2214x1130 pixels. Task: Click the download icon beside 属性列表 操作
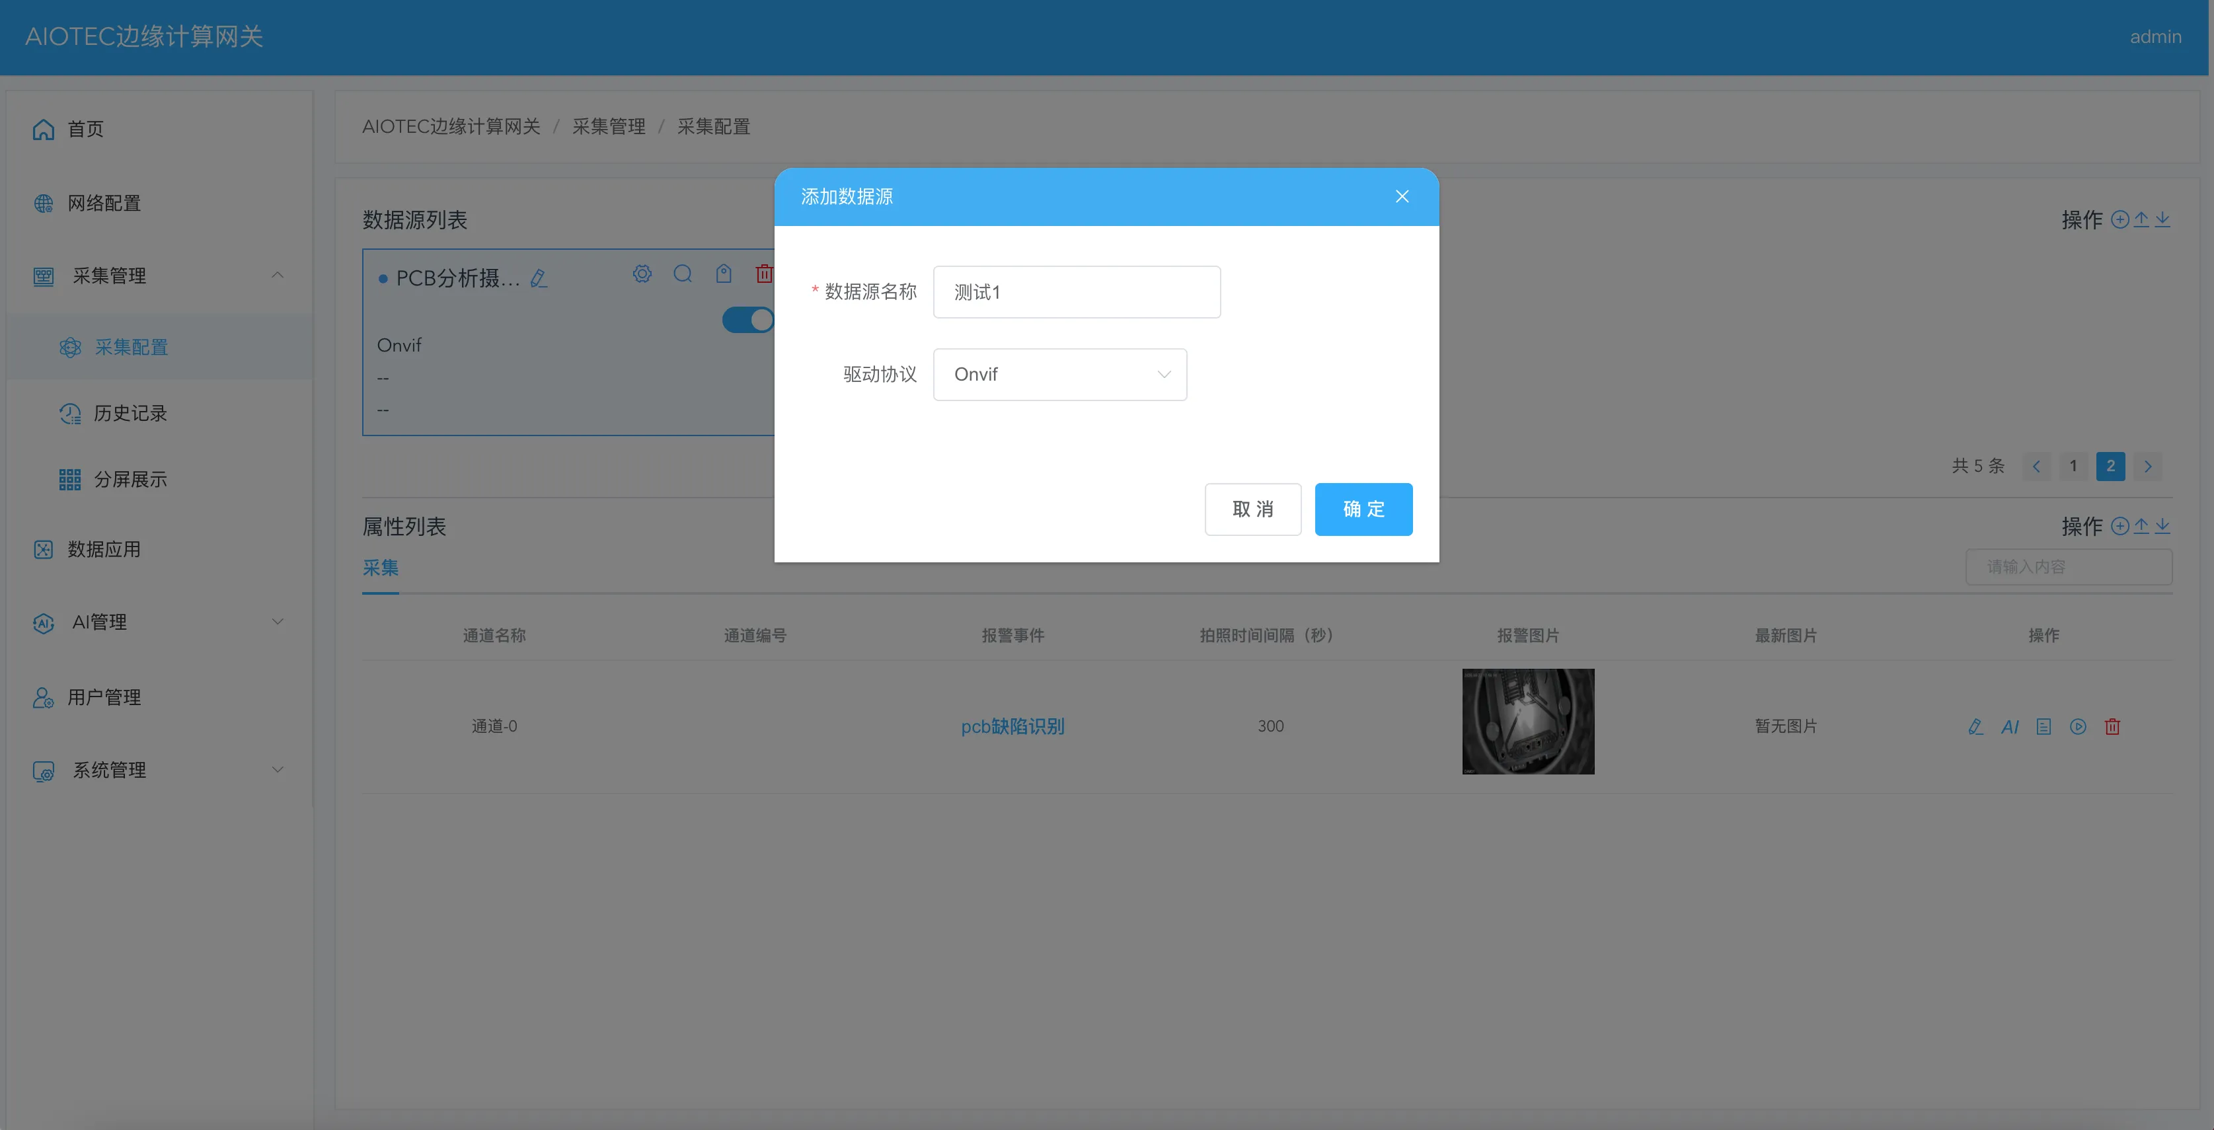pyautogui.click(x=2162, y=526)
